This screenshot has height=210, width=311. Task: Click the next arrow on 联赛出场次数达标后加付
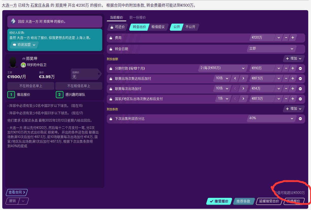[x=244, y=78]
